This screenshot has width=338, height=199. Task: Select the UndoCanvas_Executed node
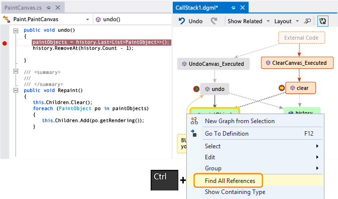[x=213, y=64]
